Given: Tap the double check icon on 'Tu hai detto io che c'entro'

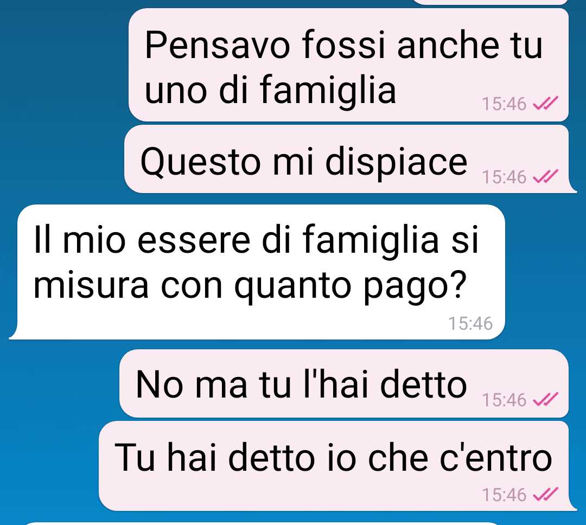Looking at the screenshot, I should [x=545, y=495].
